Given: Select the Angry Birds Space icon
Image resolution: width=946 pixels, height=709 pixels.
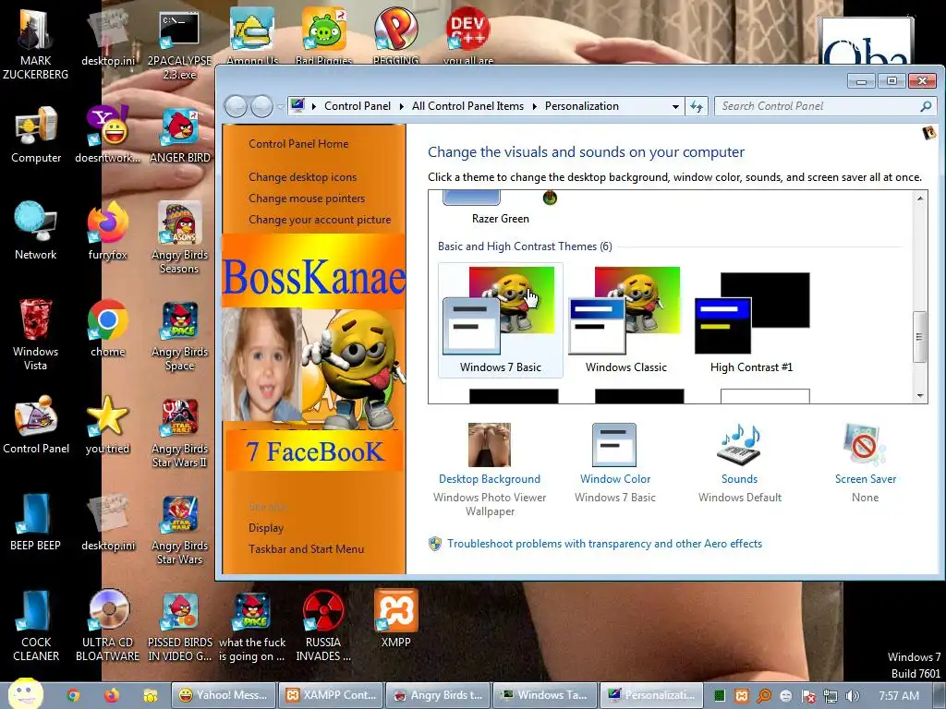Looking at the screenshot, I should (x=179, y=334).
